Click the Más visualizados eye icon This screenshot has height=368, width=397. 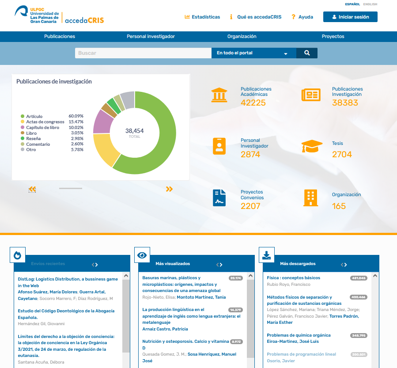tap(142, 255)
